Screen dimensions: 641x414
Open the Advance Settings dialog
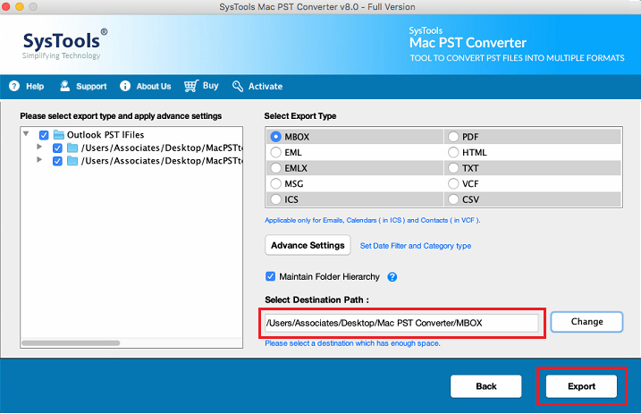click(308, 245)
